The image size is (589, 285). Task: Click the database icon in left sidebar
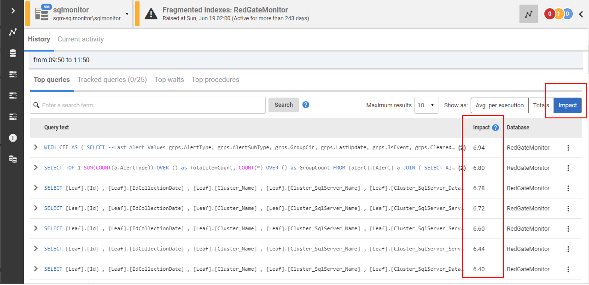point(13,53)
